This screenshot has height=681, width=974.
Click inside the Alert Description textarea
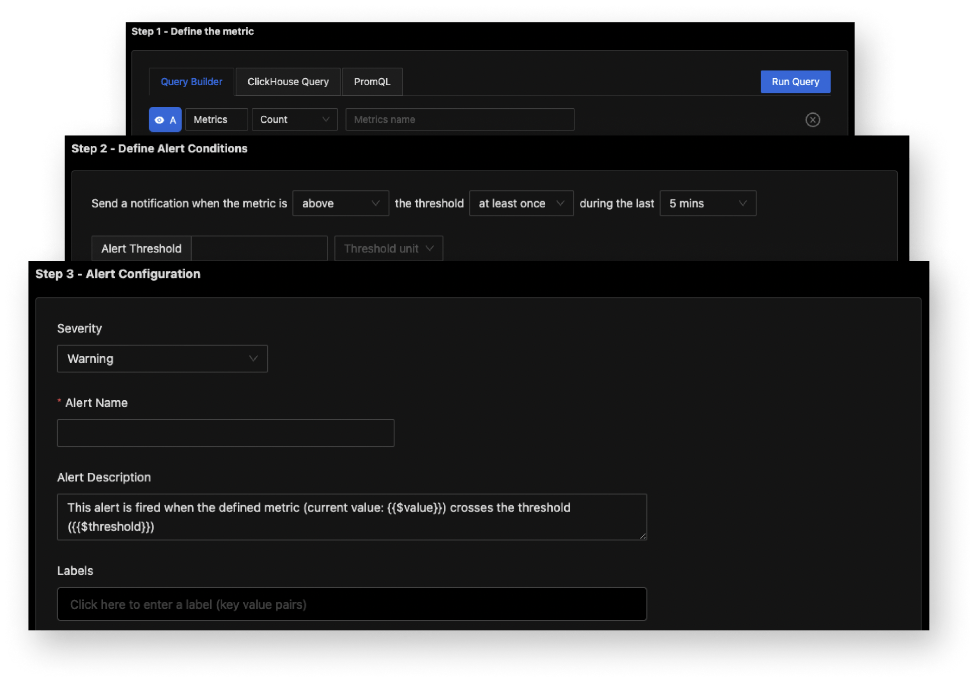tap(351, 517)
